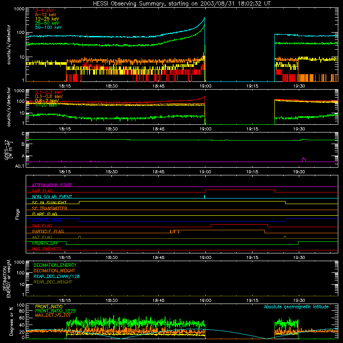
Task: Click the green 25-50 keV legend label
Action: pos(47,23)
